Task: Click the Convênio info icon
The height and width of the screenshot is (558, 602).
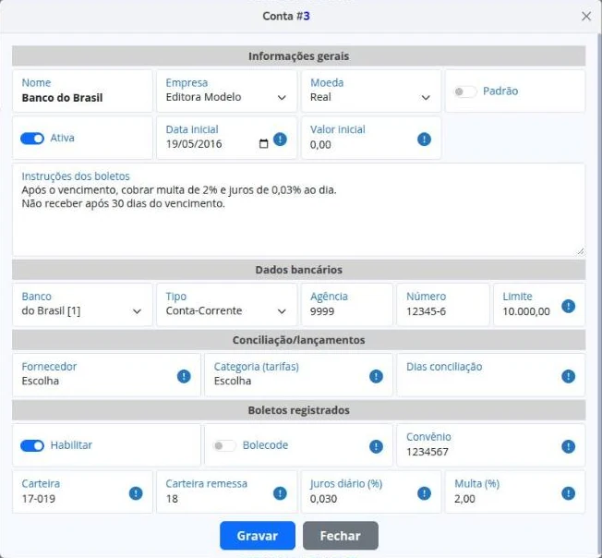Action: pyautogui.click(x=568, y=446)
